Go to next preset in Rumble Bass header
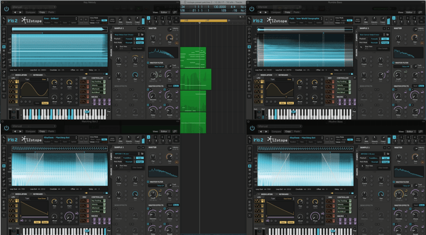Image resolution: width=426 pixels, height=235 pixels. coord(267,12)
